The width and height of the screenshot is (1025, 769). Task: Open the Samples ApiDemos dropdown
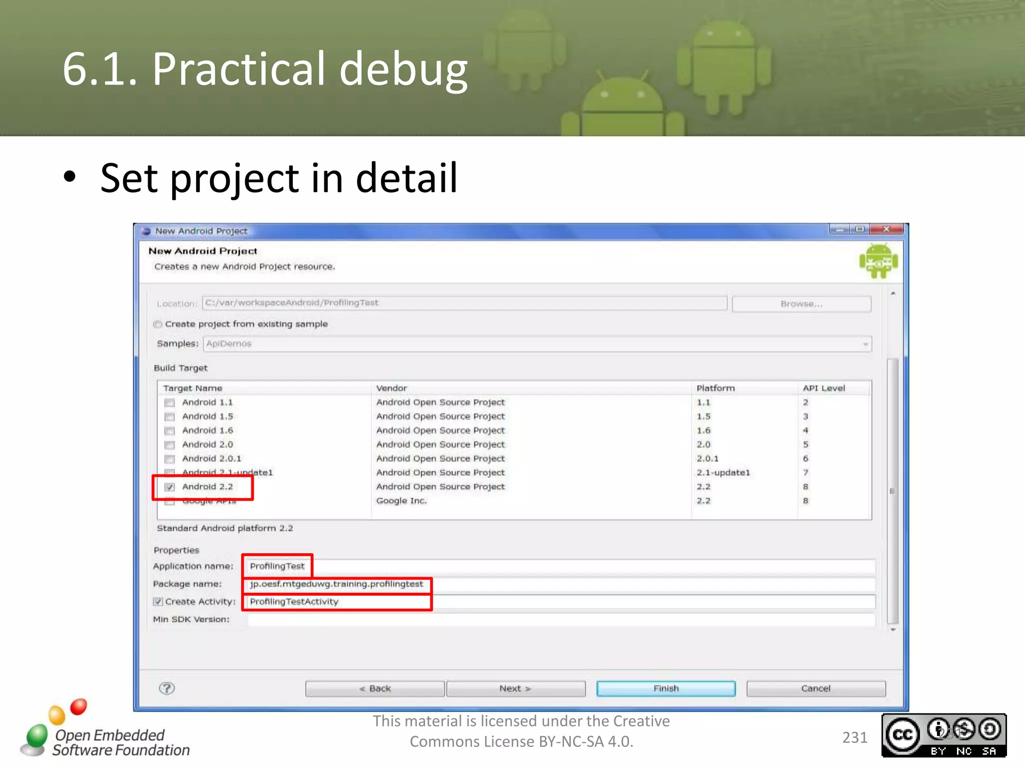pyautogui.click(x=538, y=344)
